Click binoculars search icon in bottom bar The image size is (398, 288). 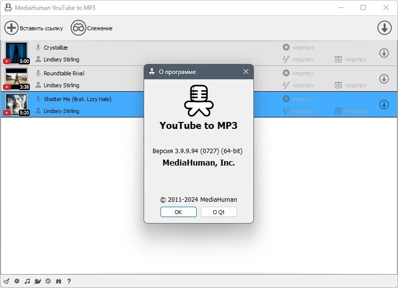click(59, 281)
